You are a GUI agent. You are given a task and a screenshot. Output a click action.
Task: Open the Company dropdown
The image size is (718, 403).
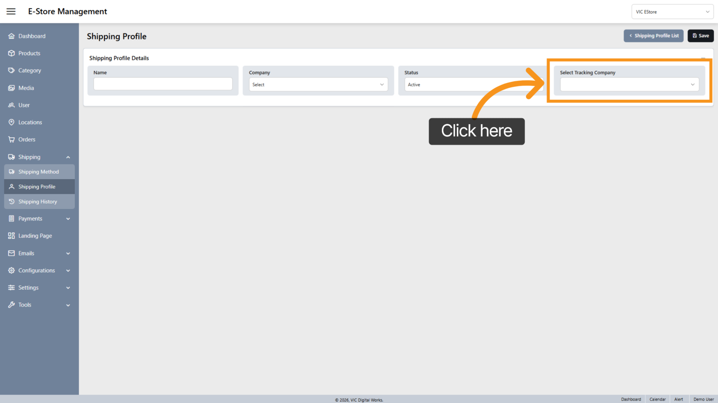click(318, 84)
